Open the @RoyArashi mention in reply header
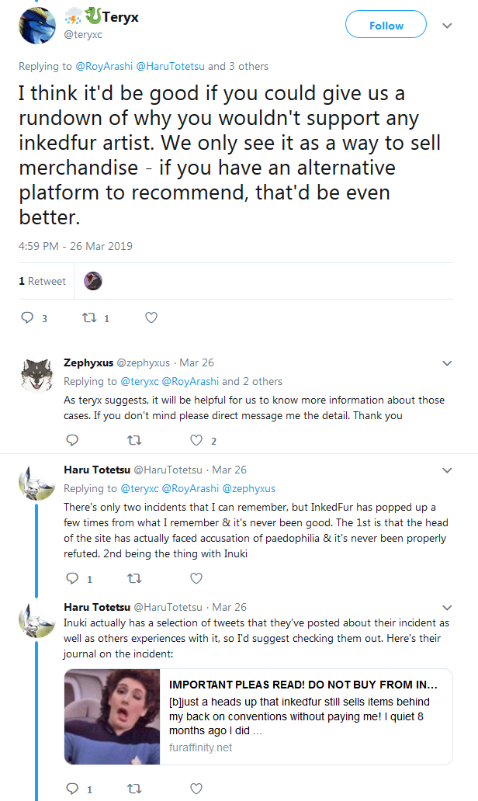This screenshot has height=801, width=478. 104,67
